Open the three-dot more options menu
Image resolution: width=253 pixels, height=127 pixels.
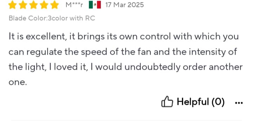coord(239,103)
